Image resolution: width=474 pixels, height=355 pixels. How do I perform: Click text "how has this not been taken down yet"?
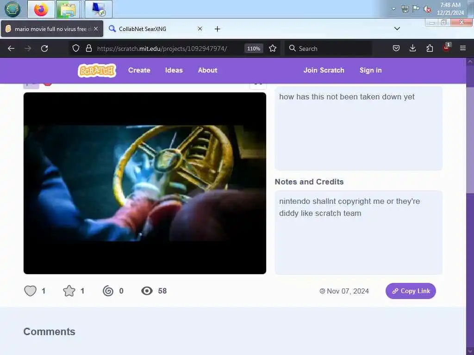click(x=347, y=97)
